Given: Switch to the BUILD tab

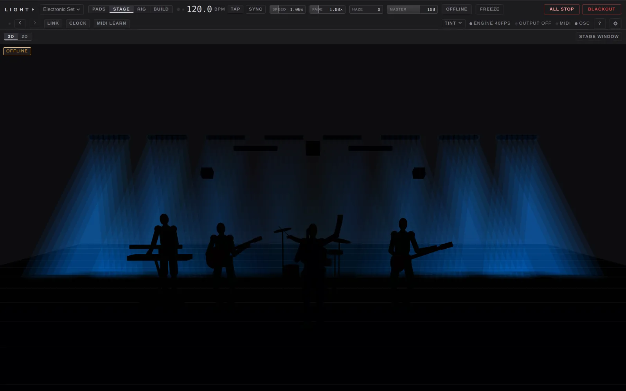Looking at the screenshot, I should (x=161, y=9).
